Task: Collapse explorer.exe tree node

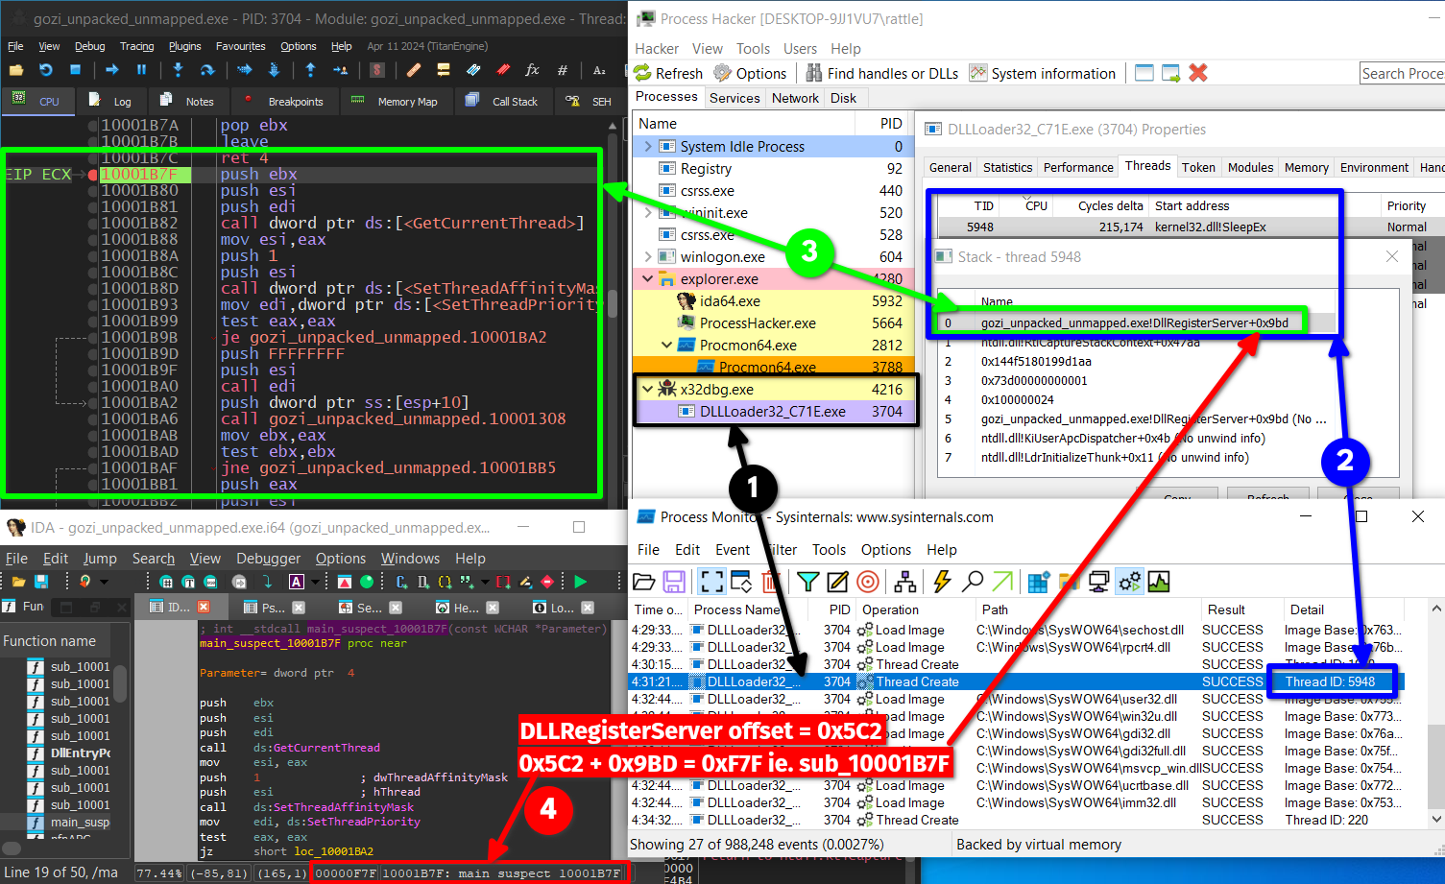Action: (647, 279)
